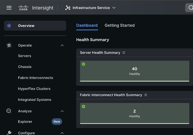Switch to the Dashboard tab
This screenshot has width=193, height=135.
pyautogui.click(x=87, y=26)
